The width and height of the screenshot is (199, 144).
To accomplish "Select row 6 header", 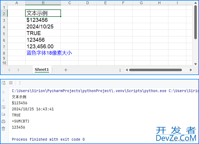I will tap(4, 40).
